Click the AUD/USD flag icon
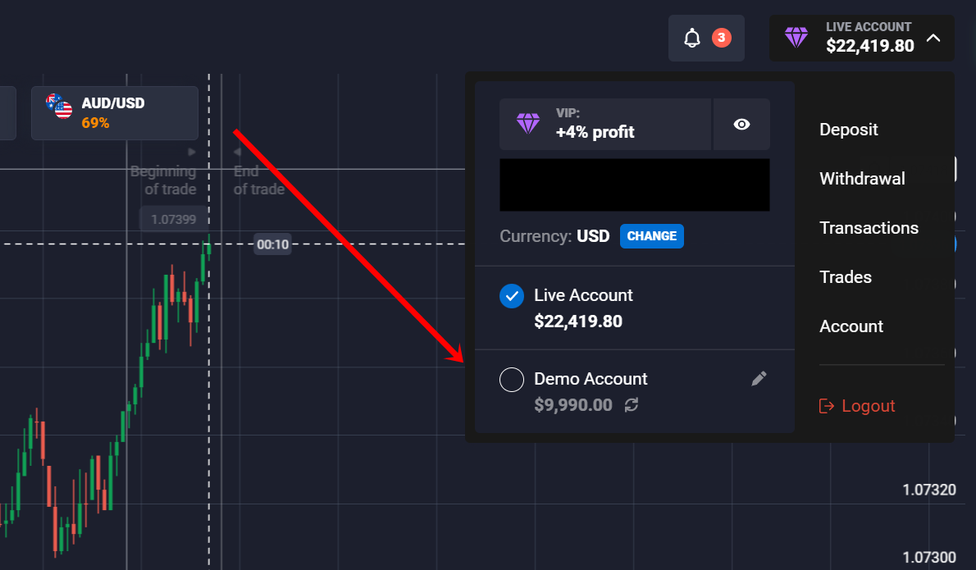Viewport: 976px width, 570px height. (x=59, y=107)
